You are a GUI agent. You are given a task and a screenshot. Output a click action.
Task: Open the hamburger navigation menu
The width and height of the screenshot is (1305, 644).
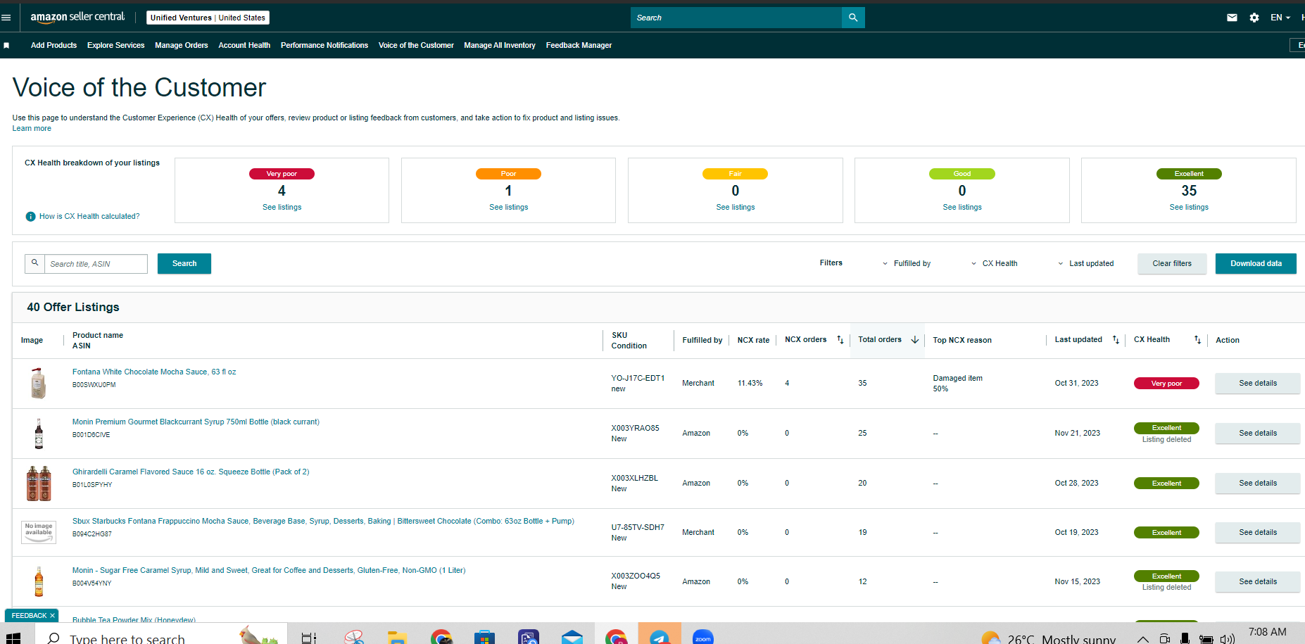coord(6,18)
